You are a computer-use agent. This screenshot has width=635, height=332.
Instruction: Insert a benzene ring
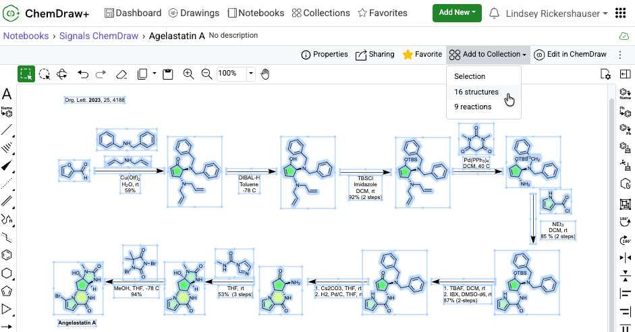click(x=7, y=255)
